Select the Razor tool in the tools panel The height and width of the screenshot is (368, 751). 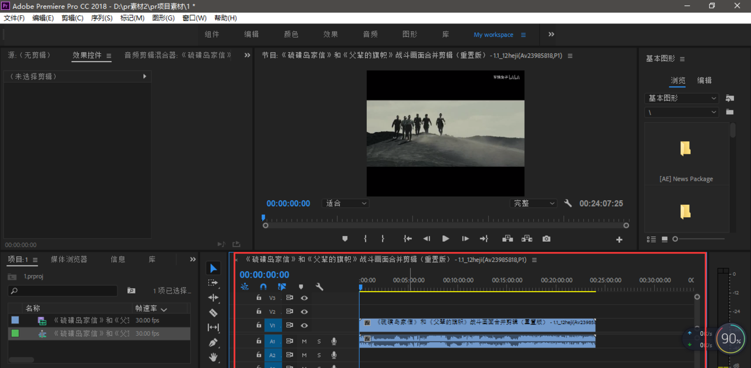(213, 313)
